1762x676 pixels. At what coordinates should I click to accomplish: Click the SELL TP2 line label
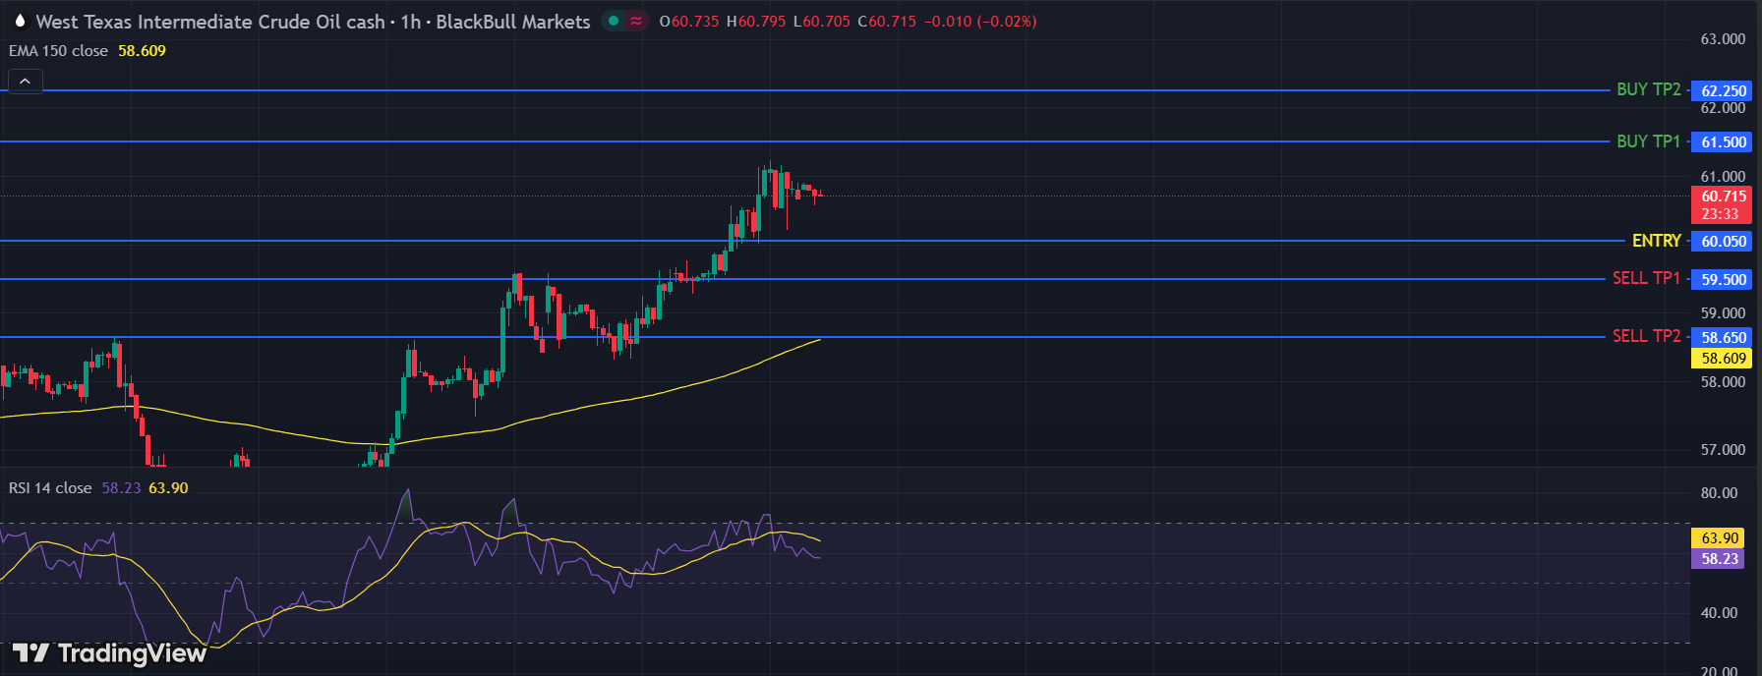1646,336
